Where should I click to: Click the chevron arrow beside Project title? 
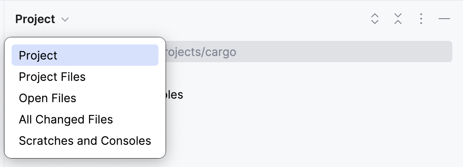tap(65, 20)
